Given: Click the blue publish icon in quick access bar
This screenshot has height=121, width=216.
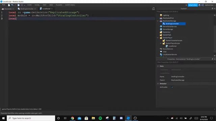Looking at the screenshot, I should [x=19, y=5].
